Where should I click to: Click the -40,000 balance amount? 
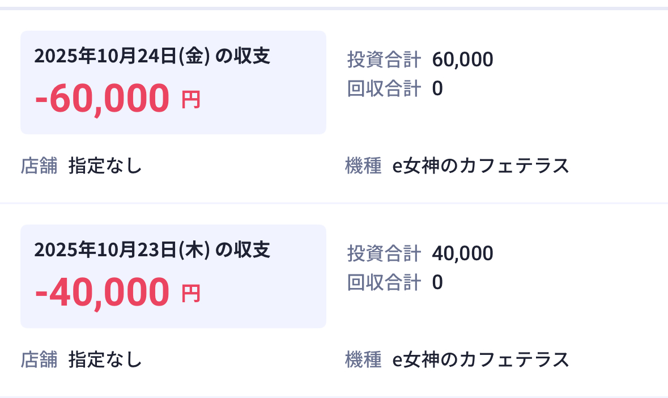pyautogui.click(x=102, y=291)
